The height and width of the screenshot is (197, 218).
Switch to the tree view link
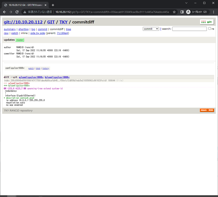click(x=68, y=29)
